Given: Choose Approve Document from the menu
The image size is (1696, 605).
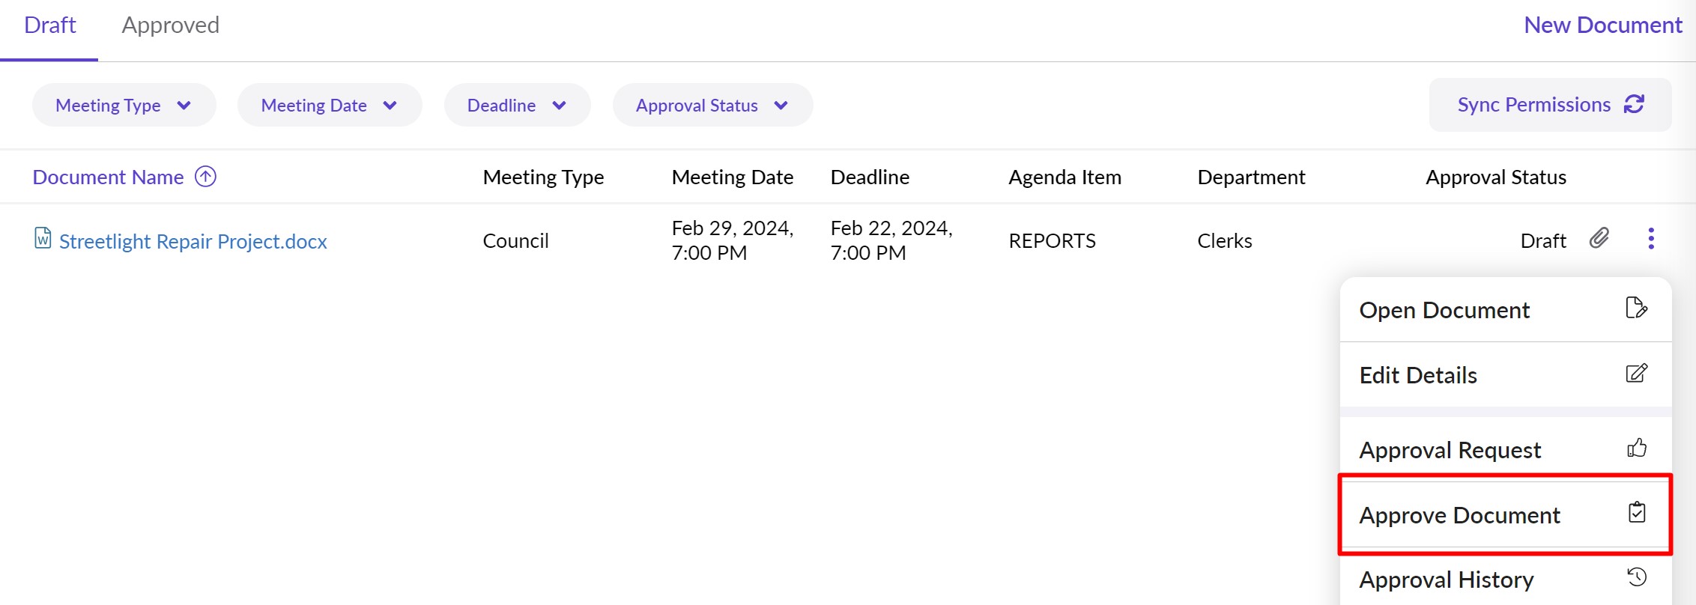Looking at the screenshot, I should [1459, 515].
